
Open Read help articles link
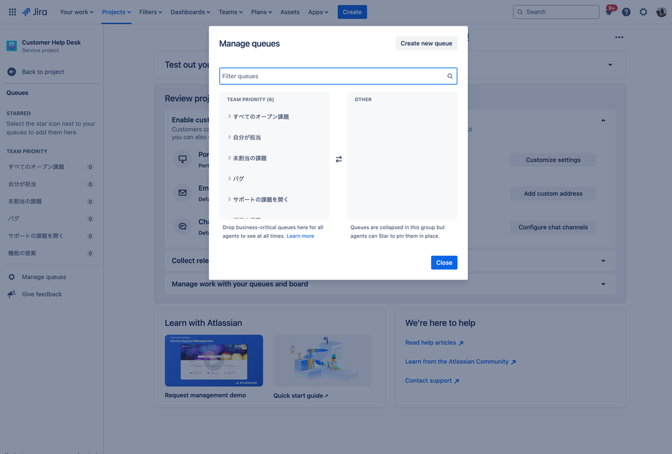coord(434,343)
